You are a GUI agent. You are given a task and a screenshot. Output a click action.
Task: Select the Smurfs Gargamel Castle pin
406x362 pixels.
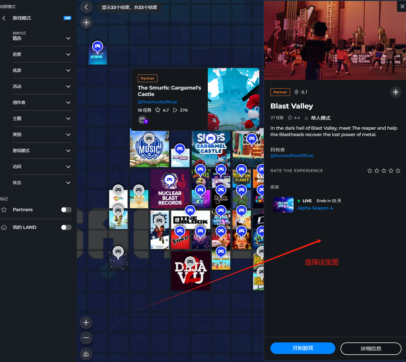click(211, 139)
